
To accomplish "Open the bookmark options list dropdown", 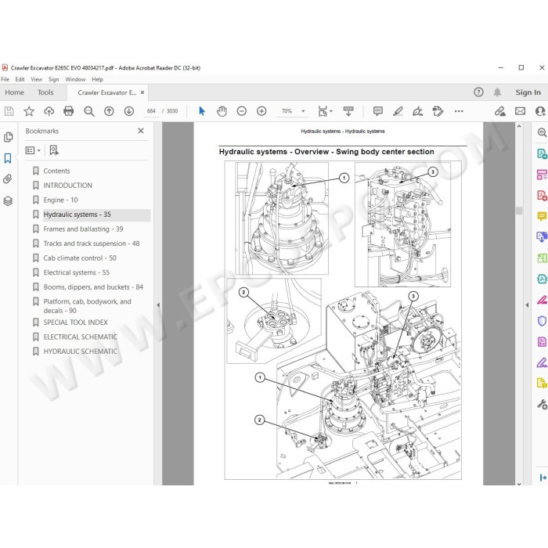I will [33, 150].
